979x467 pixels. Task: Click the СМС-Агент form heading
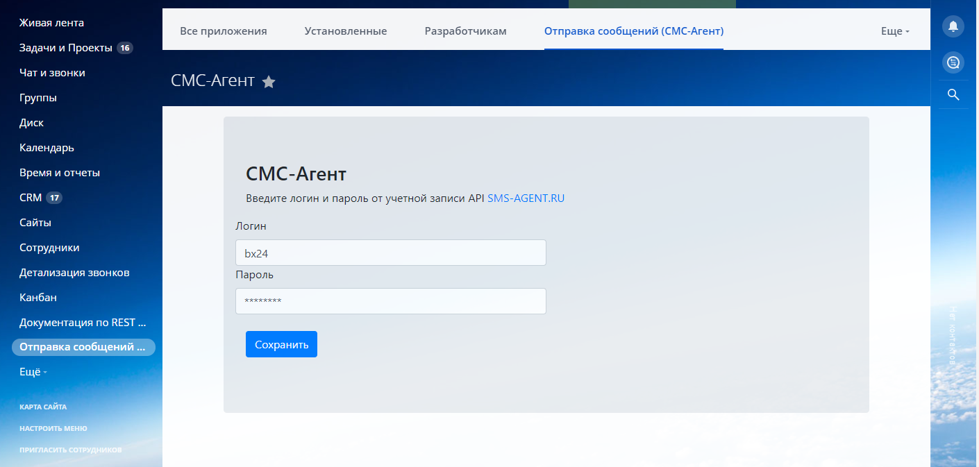click(x=296, y=173)
